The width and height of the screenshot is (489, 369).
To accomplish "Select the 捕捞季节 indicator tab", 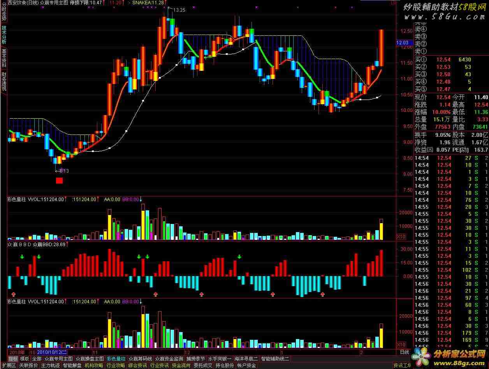I will (195, 359).
